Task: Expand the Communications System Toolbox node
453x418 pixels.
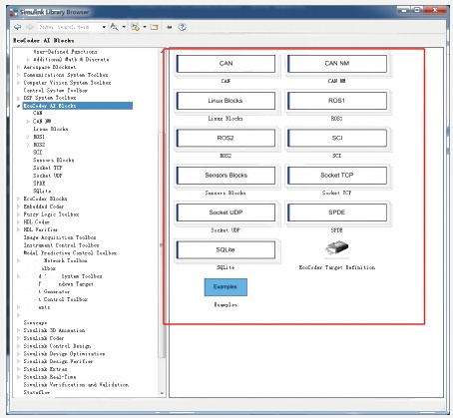Action: tap(18, 75)
